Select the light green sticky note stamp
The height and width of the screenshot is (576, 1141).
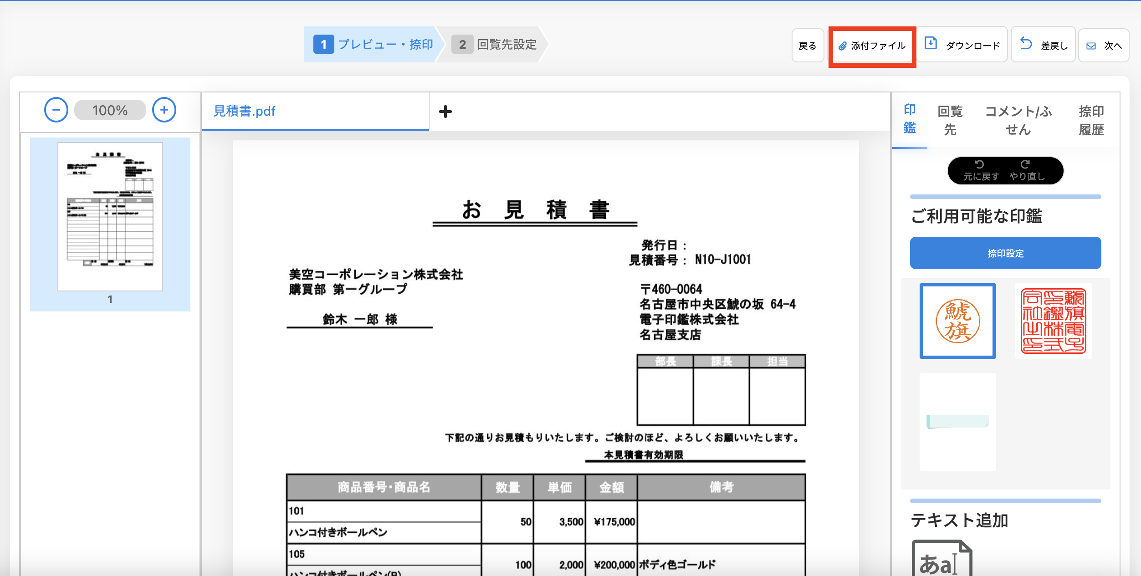[957, 422]
